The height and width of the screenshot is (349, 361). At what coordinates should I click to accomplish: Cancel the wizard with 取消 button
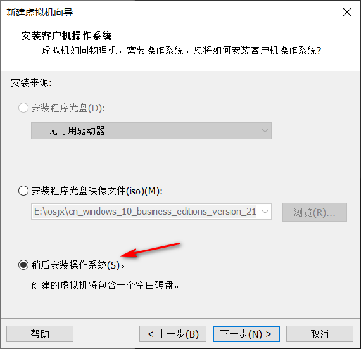(320, 334)
